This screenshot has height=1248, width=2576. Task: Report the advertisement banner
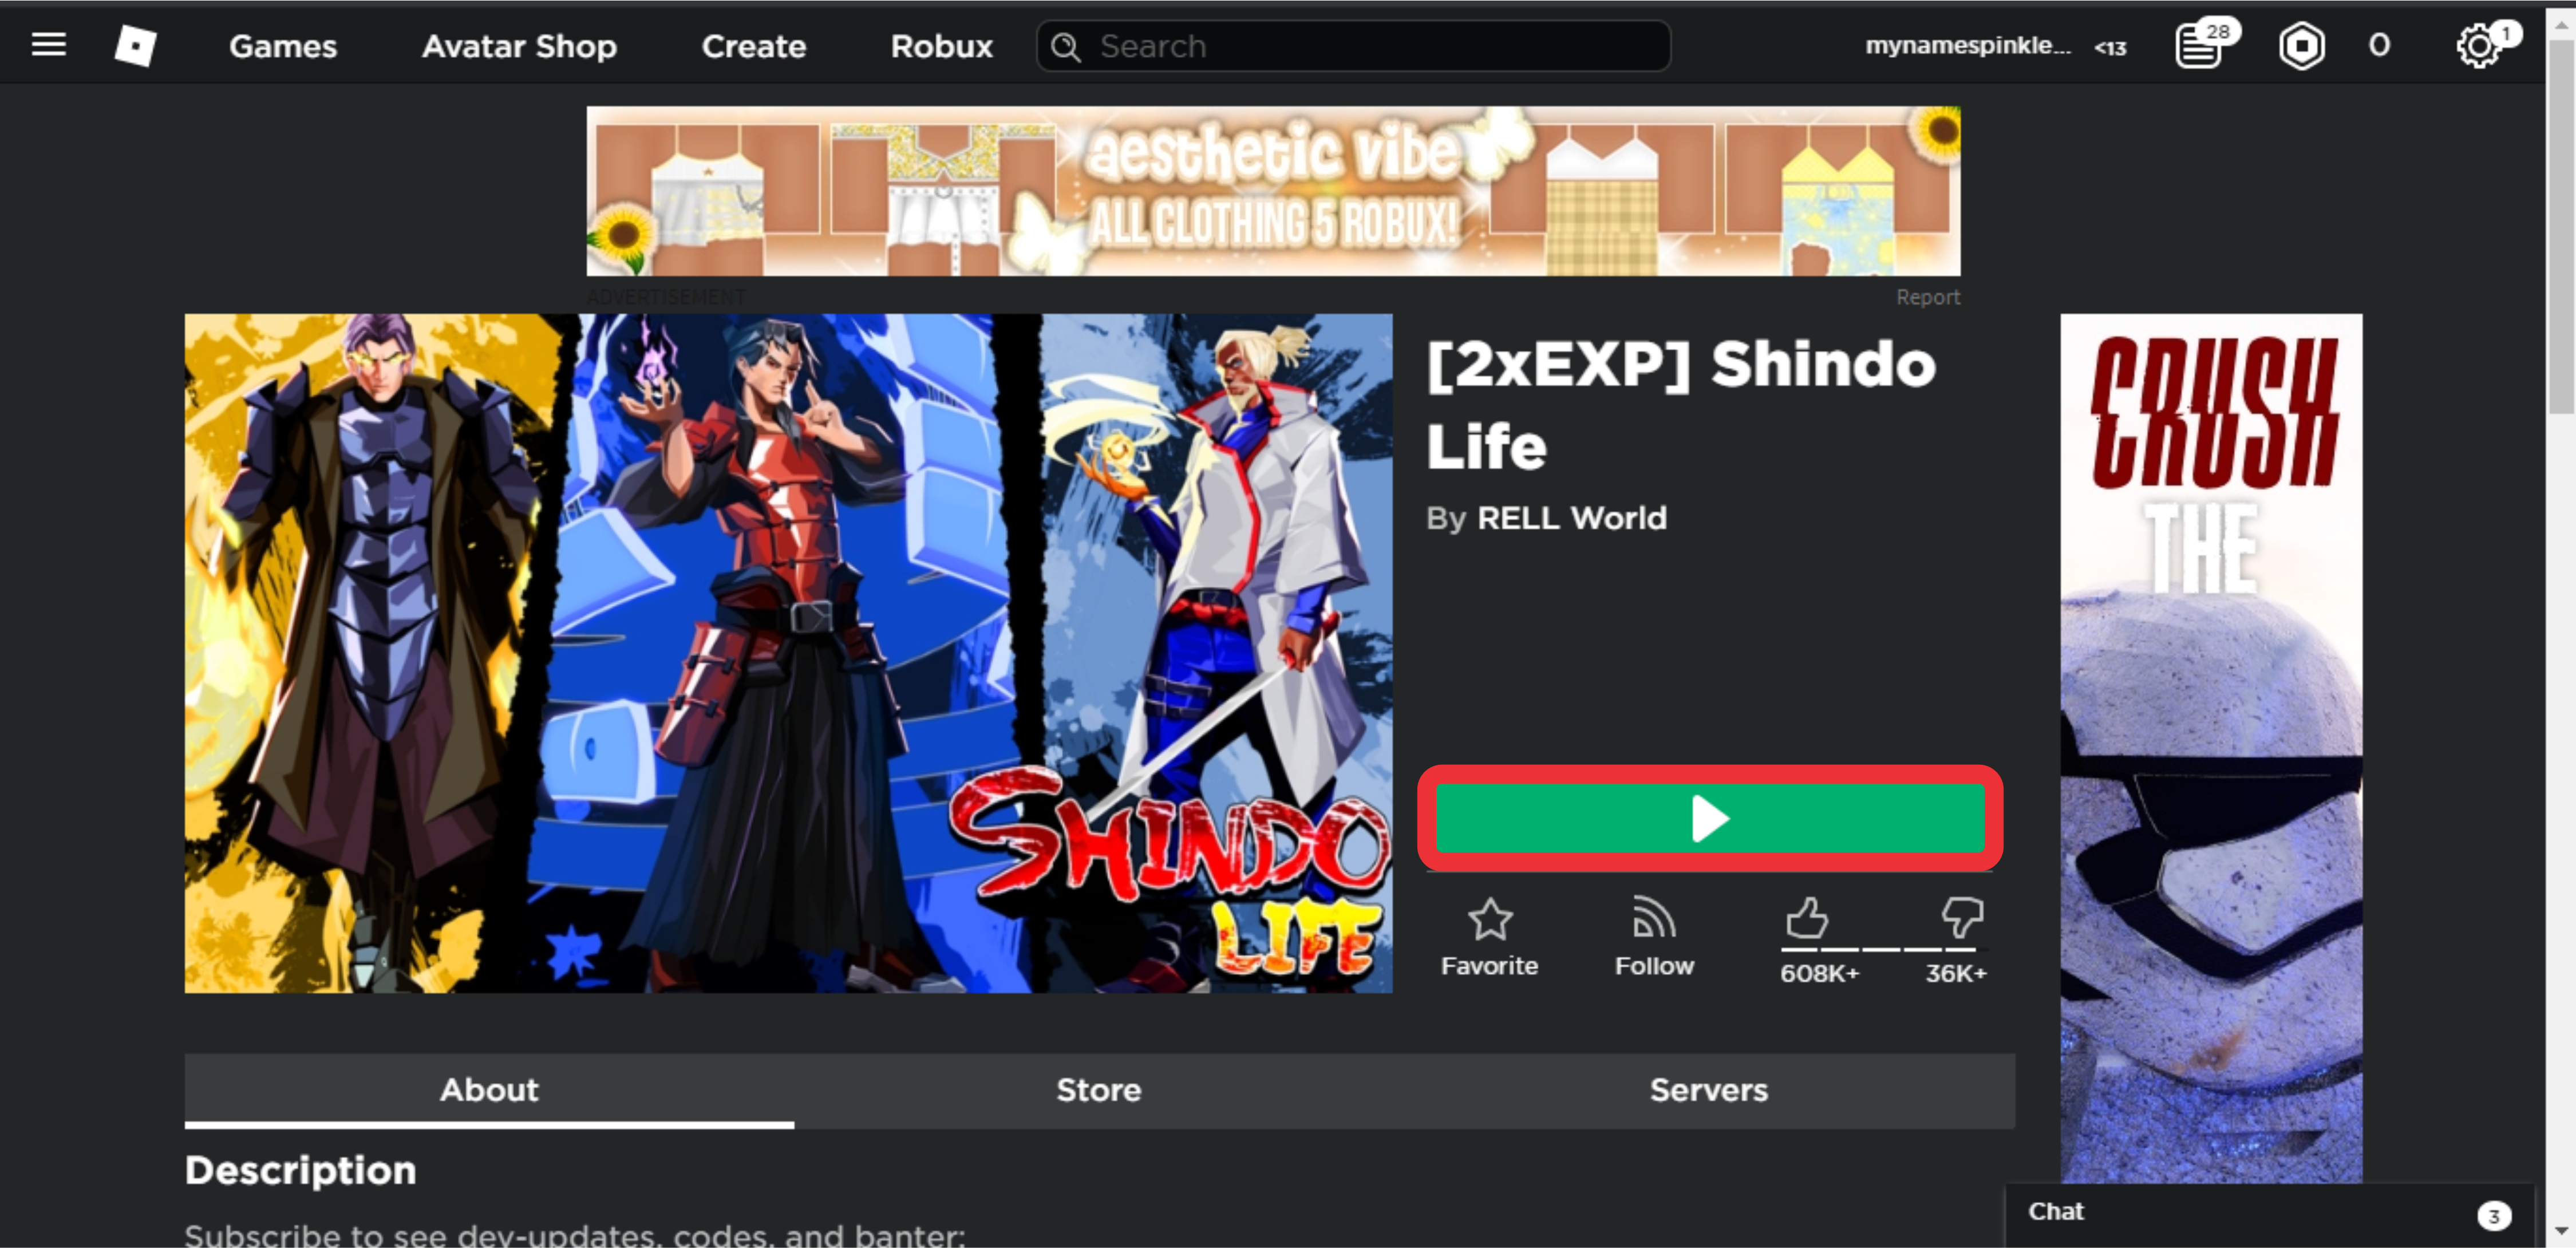[x=1927, y=297]
